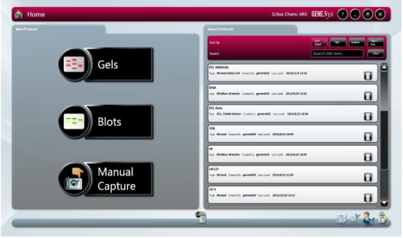Screen dimensions: 403x238
Task: Select the New Protocol tab
Action: tap(58, 29)
